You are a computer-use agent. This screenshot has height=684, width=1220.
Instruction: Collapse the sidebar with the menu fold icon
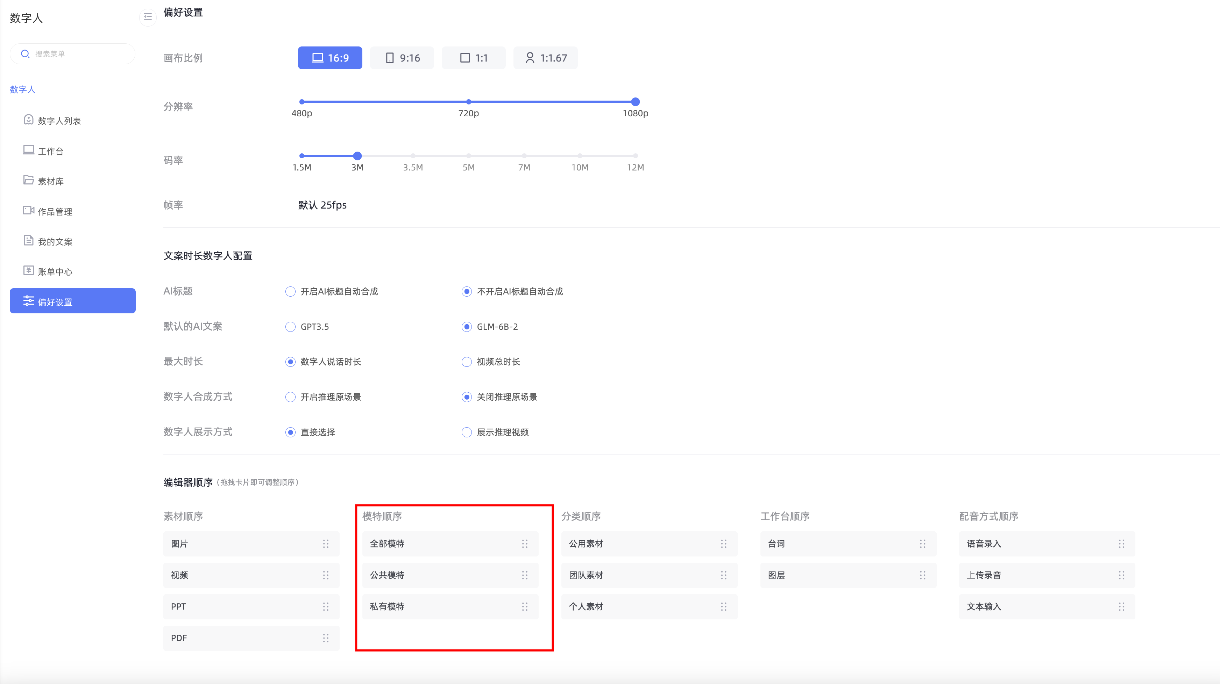(148, 17)
